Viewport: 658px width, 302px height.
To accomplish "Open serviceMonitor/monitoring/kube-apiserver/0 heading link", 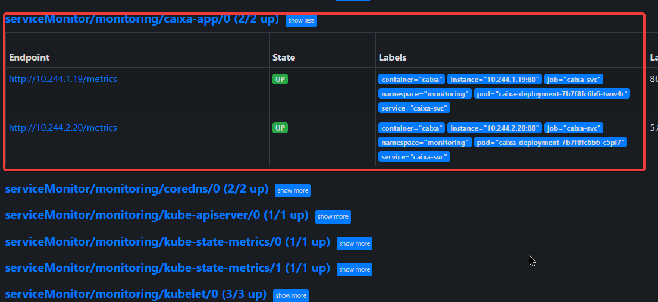I will click(x=156, y=216).
